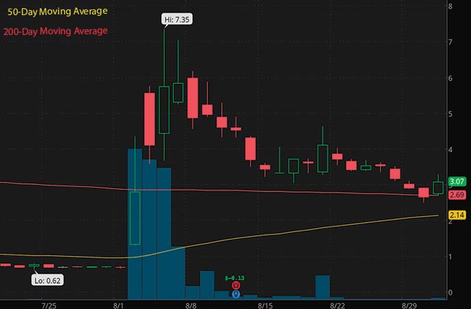The image size is (471, 309).
Task: Click the 8/1 date label on time axis
Action: pos(118,306)
